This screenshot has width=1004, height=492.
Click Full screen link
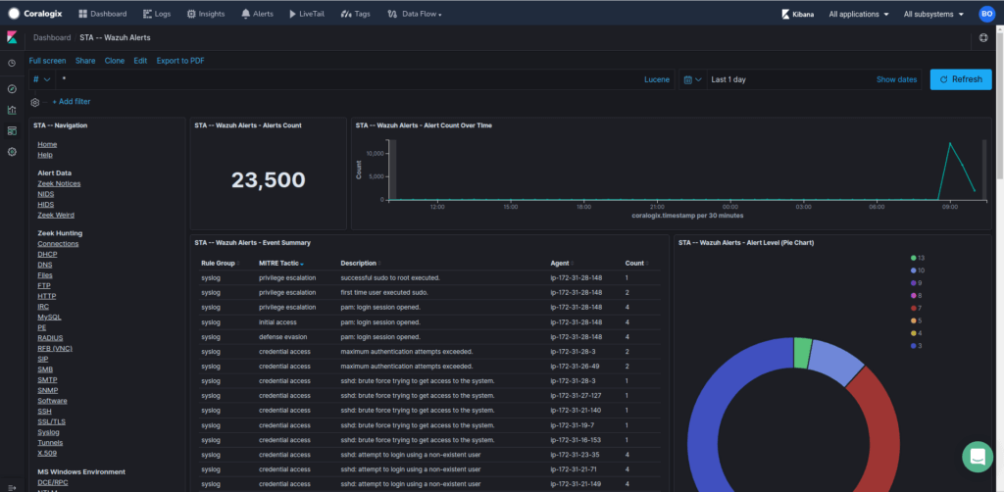point(47,61)
